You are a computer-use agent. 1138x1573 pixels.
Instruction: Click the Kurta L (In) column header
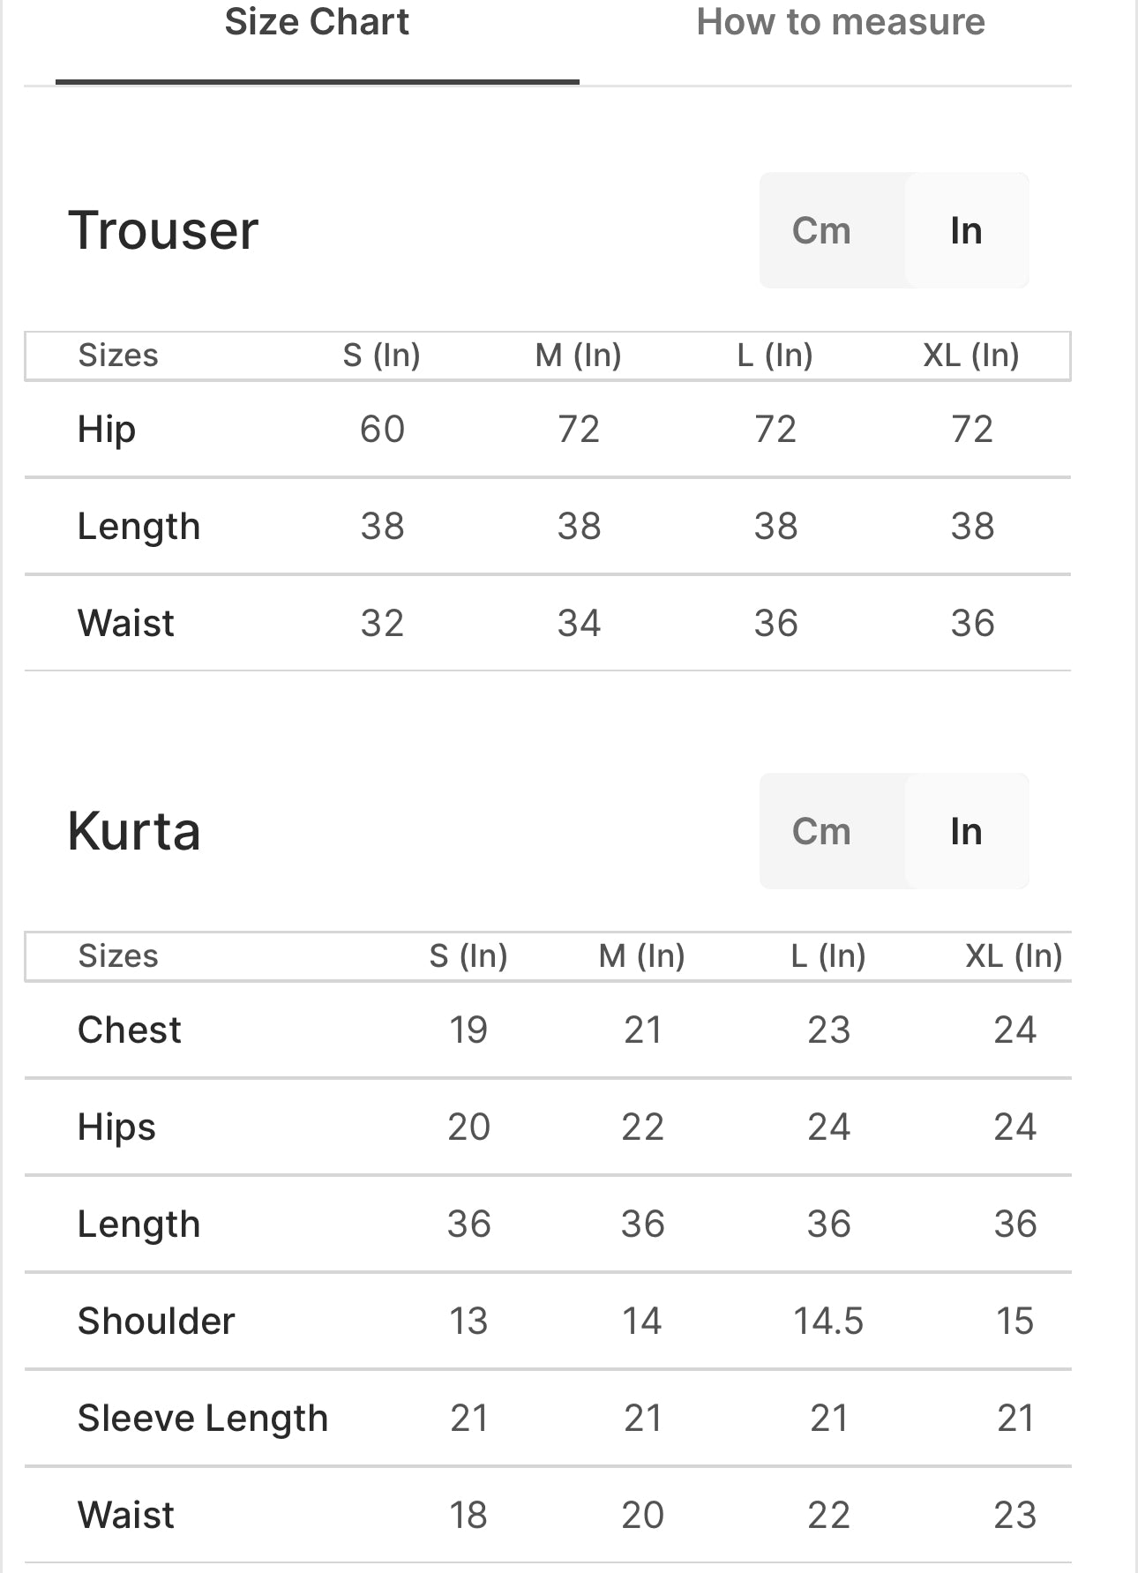click(x=828, y=956)
